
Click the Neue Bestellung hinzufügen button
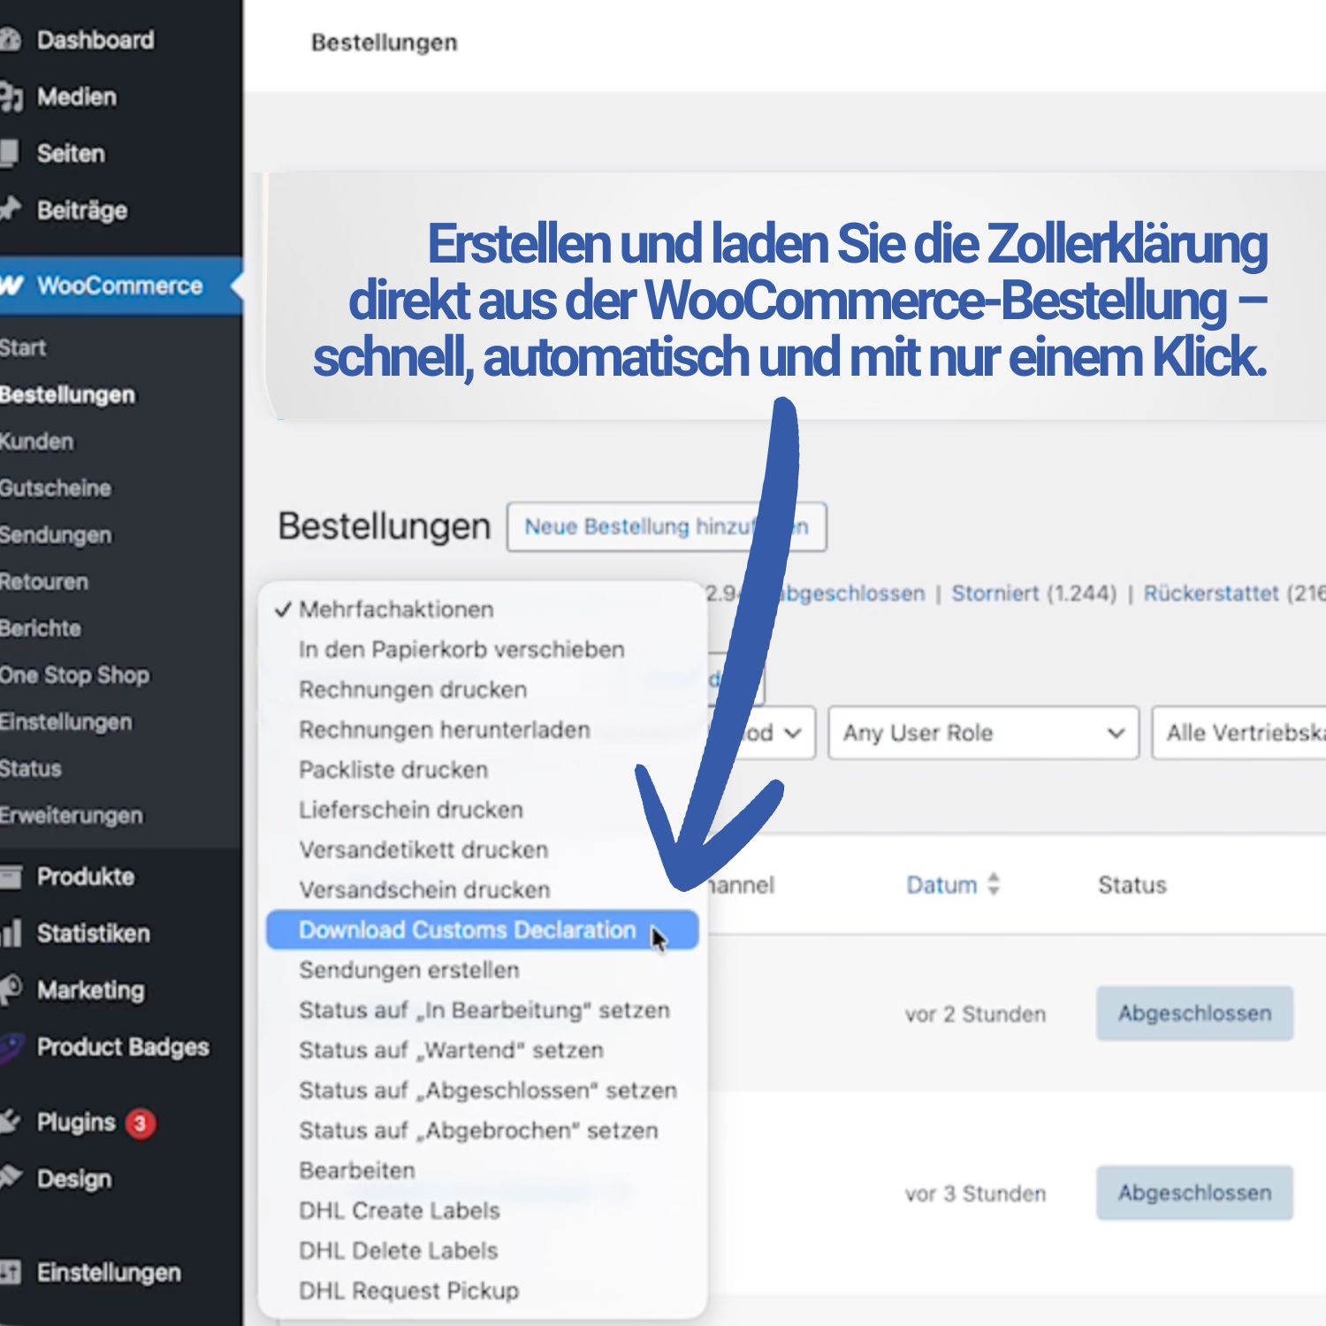pos(666,527)
